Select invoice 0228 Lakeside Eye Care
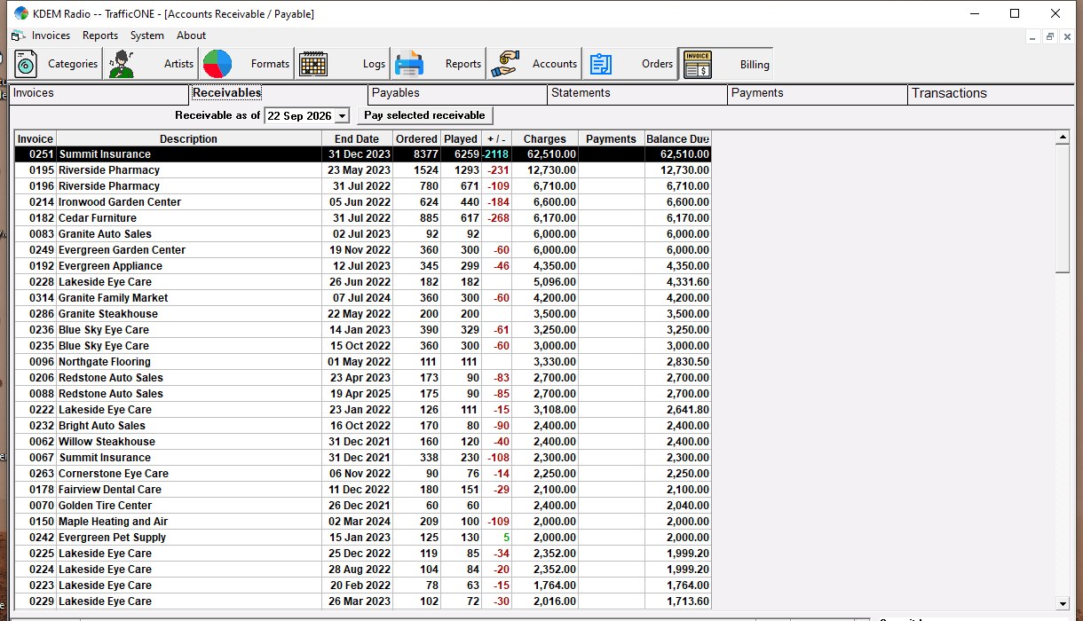Screen dimensions: 1083x621 point(362,282)
